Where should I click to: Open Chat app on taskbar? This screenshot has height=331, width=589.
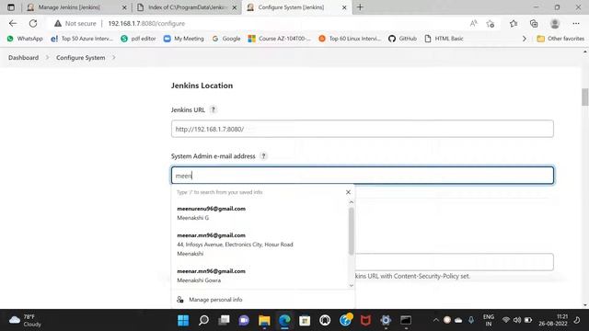(244, 320)
